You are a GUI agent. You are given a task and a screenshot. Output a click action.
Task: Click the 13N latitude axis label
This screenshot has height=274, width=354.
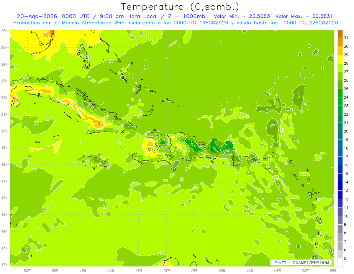[4, 248]
